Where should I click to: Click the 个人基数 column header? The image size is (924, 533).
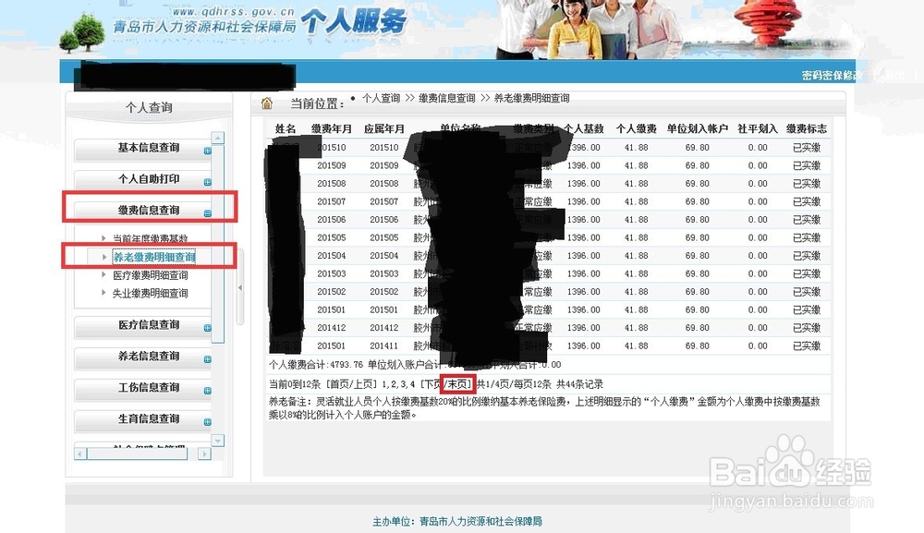point(584,128)
